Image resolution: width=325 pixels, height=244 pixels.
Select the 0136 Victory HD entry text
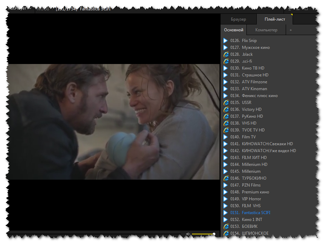point(246,109)
